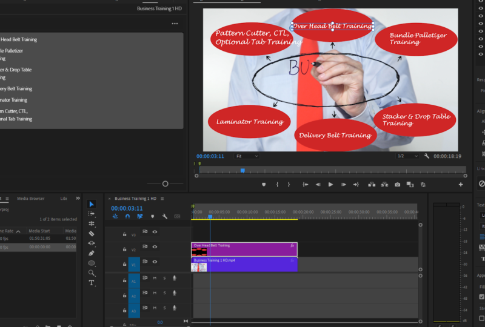
Task: Click the timeline timecode 00:00:03:11
Action: coord(127,208)
